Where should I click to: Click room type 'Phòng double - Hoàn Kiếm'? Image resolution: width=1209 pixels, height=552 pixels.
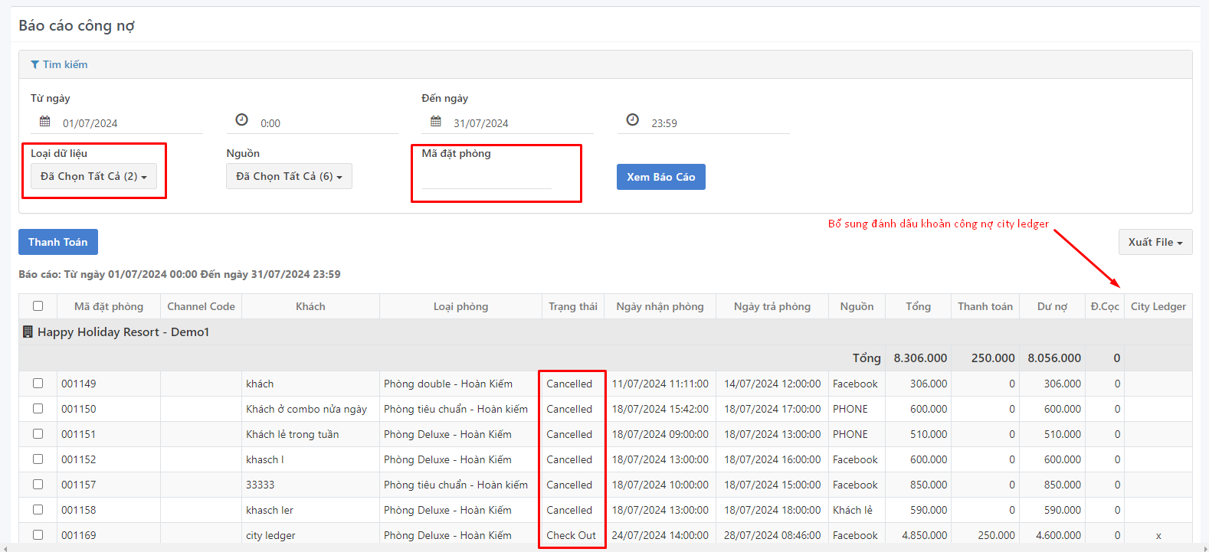point(448,384)
